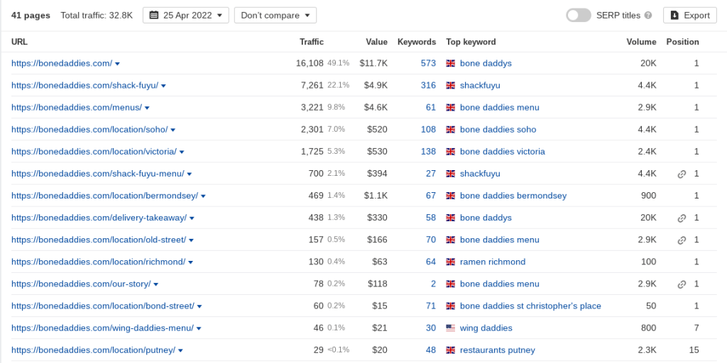Expand dropdown arrow next to location/old-street/ URL
This screenshot has height=363, width=727.
point(191,240)
